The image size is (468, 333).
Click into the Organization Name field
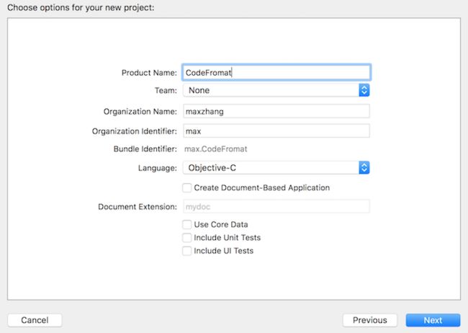(x=276, y=111)
